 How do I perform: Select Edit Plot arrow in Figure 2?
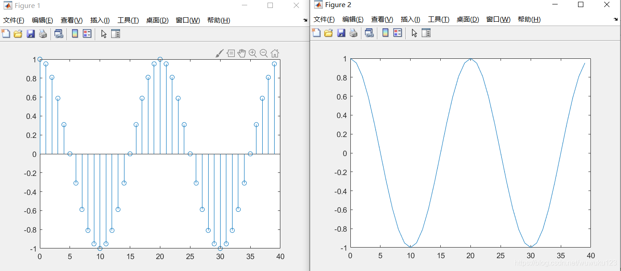pos(415,33)
